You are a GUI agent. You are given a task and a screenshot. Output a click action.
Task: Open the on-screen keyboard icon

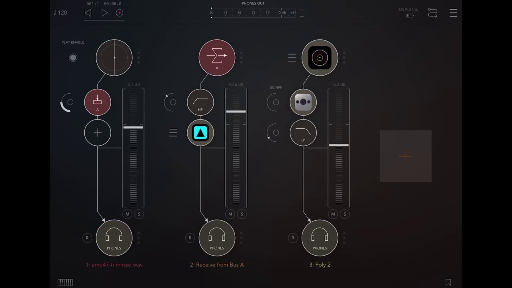[x=65, y=282]
